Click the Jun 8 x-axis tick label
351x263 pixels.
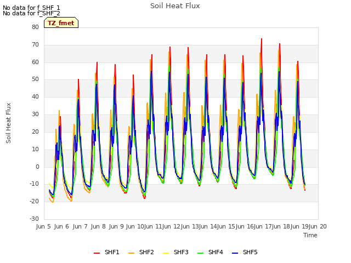click(98, 226)
